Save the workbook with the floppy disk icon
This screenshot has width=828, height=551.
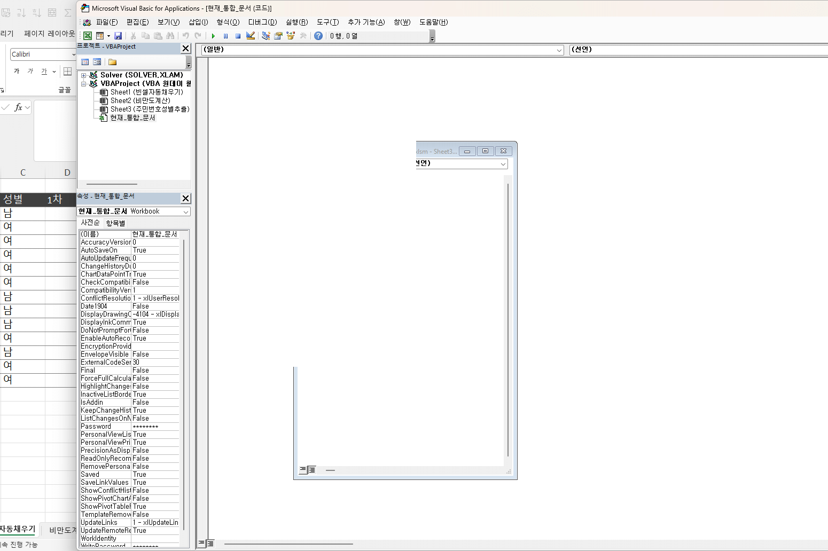click(118, 36)
